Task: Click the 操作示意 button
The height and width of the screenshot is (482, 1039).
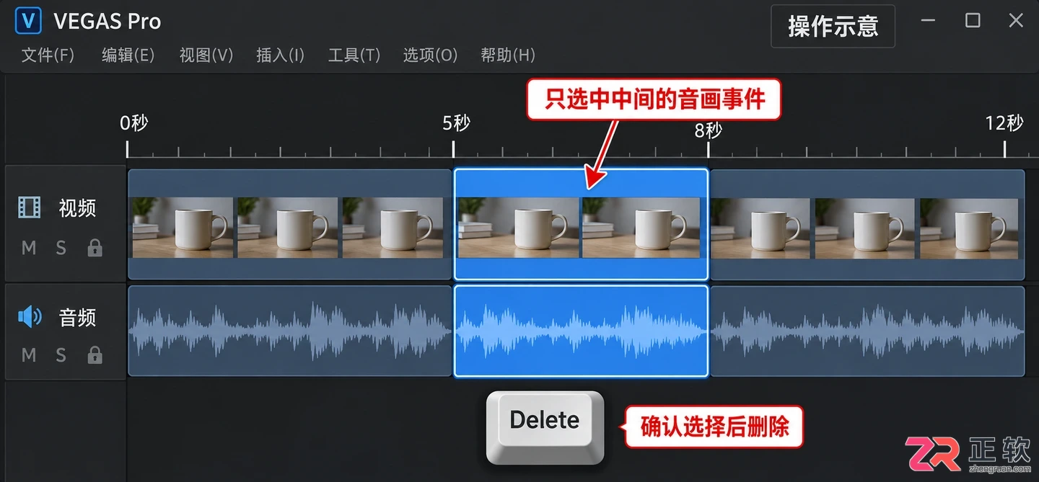Action: coord(833,27)
